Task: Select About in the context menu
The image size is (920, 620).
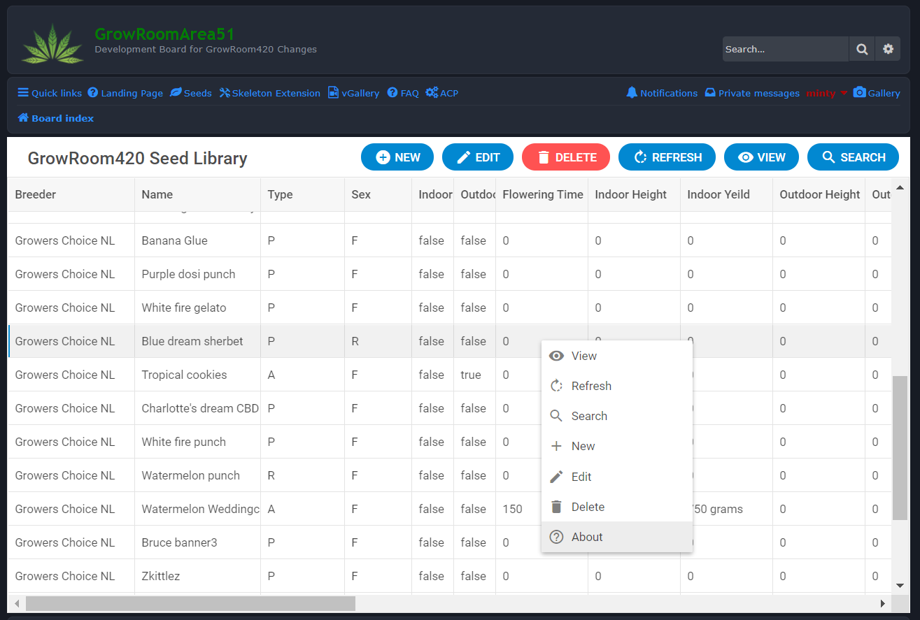Action: pos(587,537)
